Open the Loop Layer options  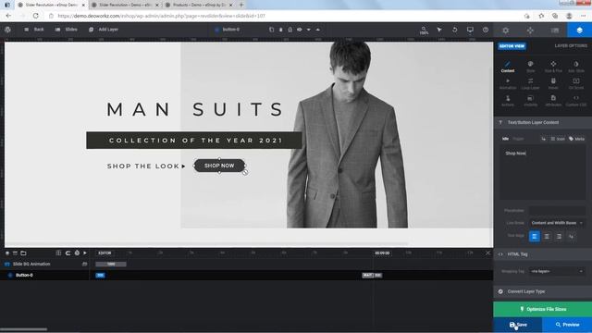coord(530,84)
